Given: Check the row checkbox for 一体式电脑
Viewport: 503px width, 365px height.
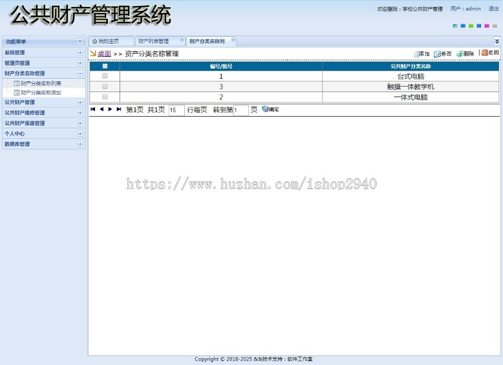Looking at the screenshot, I should 105,97.
